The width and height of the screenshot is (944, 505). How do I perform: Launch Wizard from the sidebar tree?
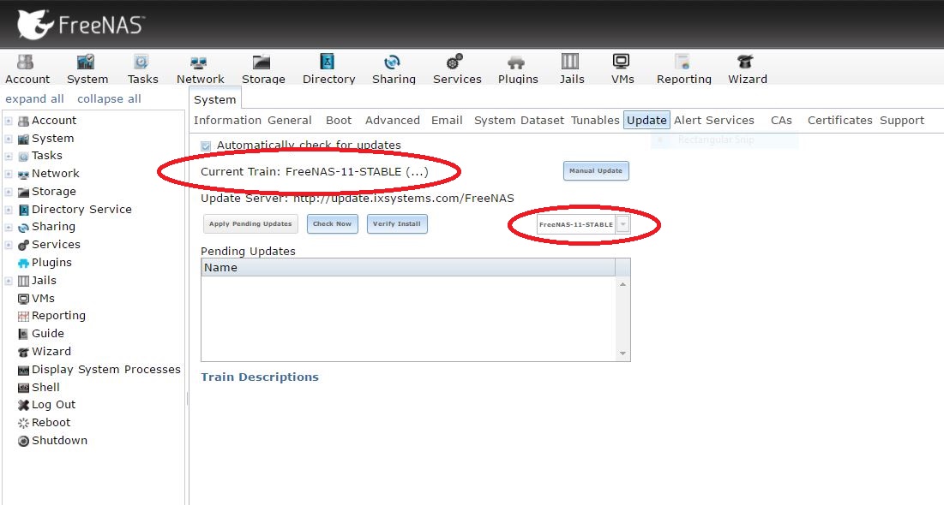(51, 352)
